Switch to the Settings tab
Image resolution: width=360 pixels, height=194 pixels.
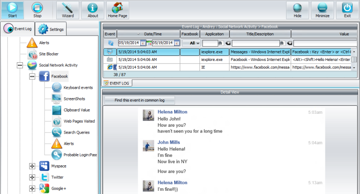51,29
